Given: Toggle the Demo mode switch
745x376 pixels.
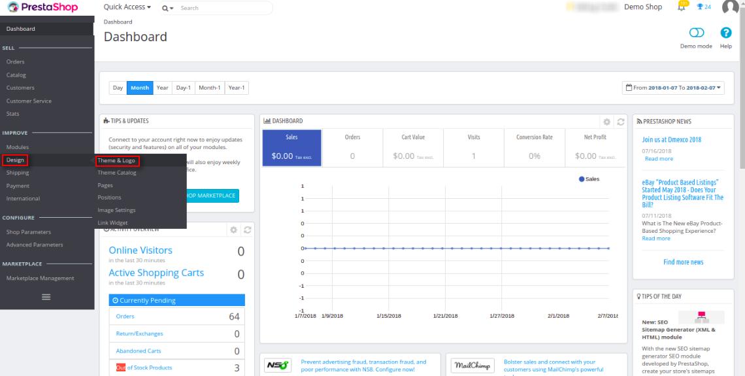Looking at the screenshot, I should 695,34.
